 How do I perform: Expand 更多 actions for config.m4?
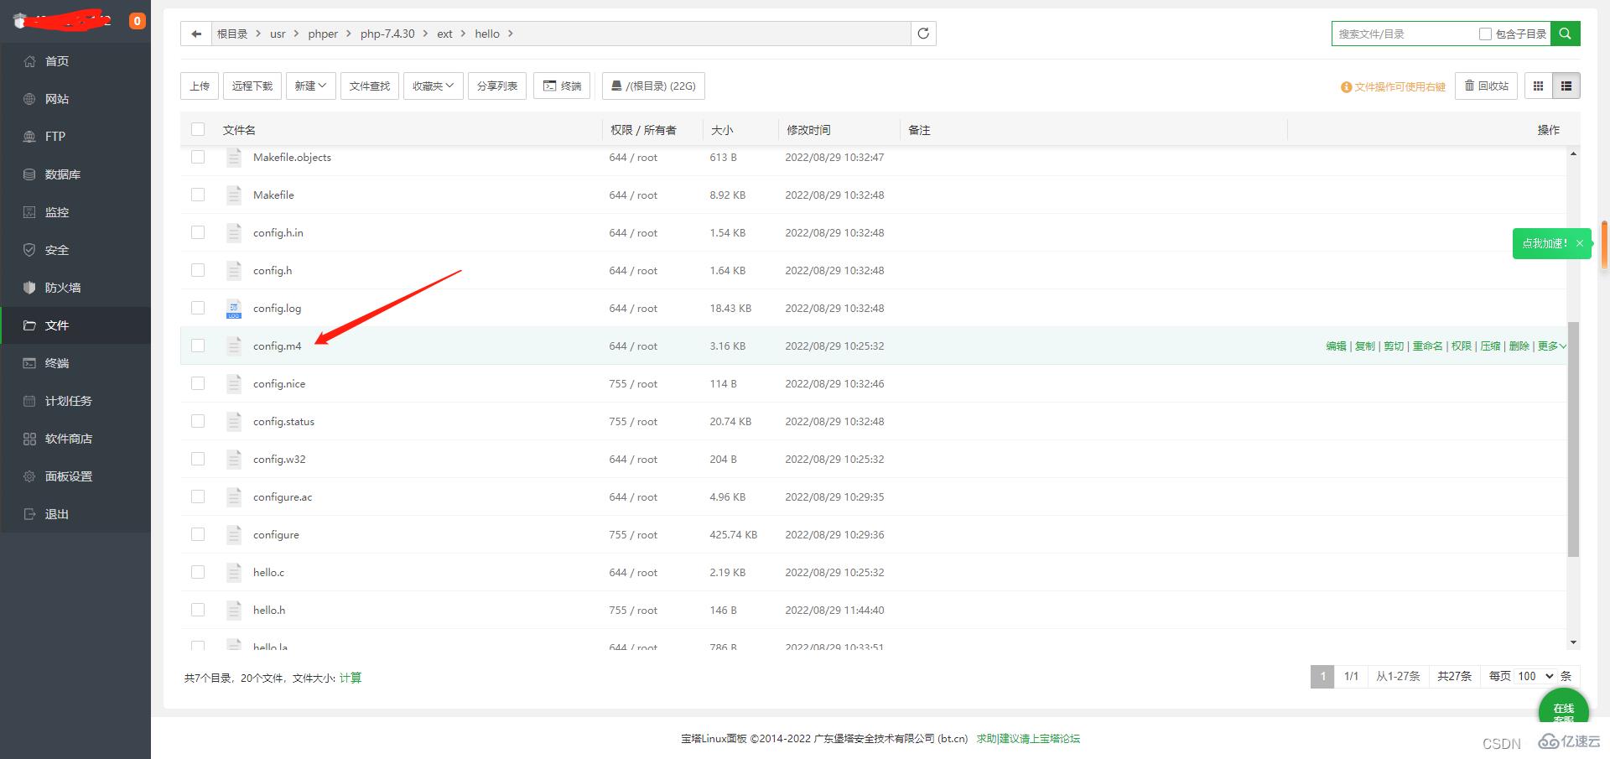point(1551,346)
